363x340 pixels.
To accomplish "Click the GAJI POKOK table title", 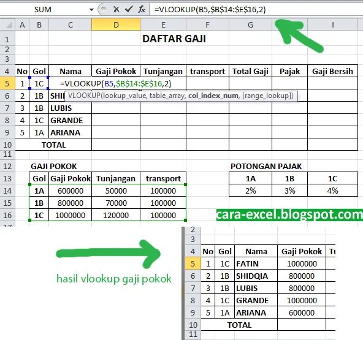I will click(53, 166).
